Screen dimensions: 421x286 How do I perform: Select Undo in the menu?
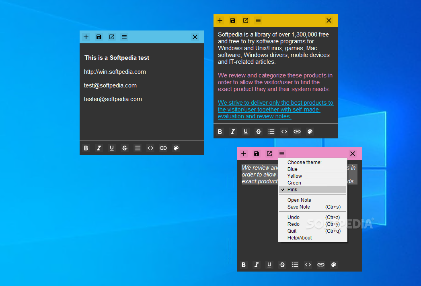pos(312,217)
